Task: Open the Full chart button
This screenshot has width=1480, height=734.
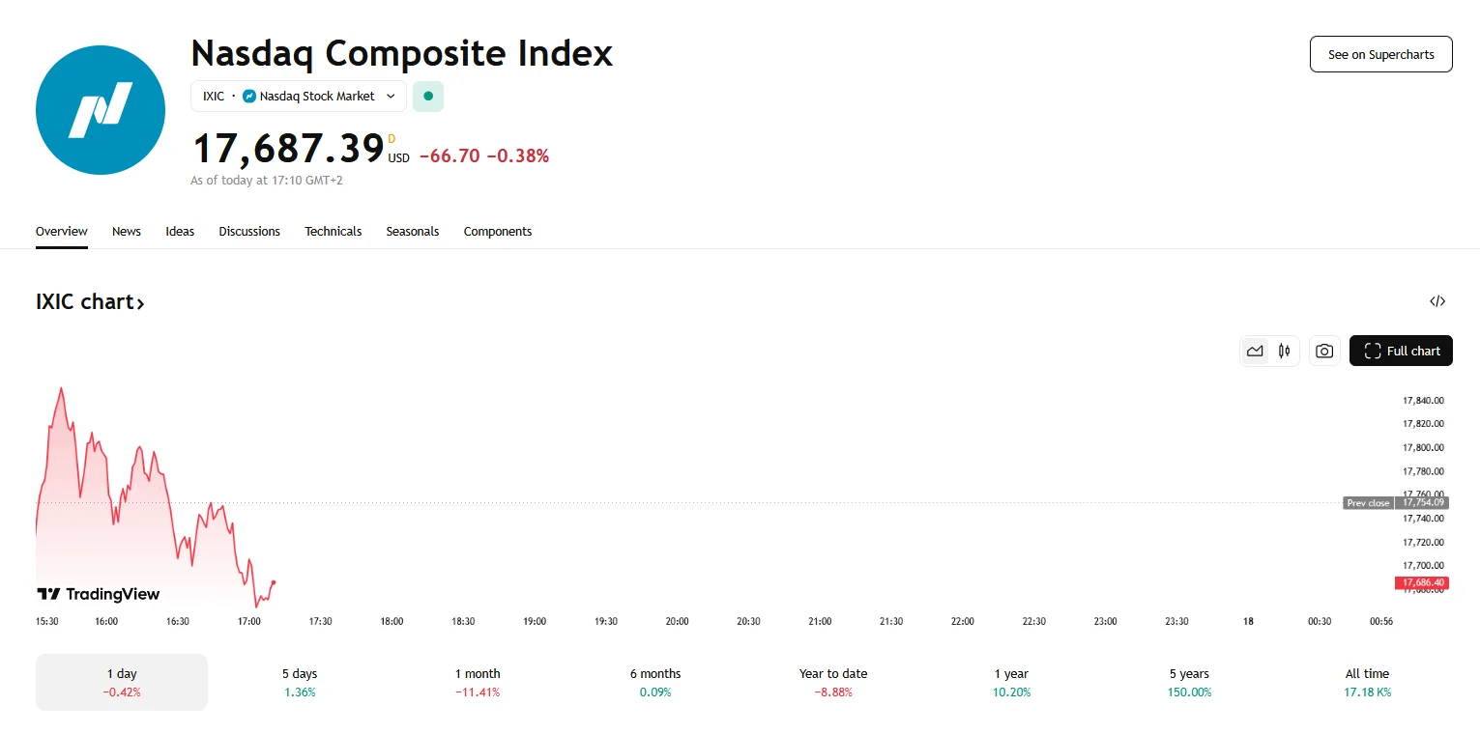Action: point(1401,352)
